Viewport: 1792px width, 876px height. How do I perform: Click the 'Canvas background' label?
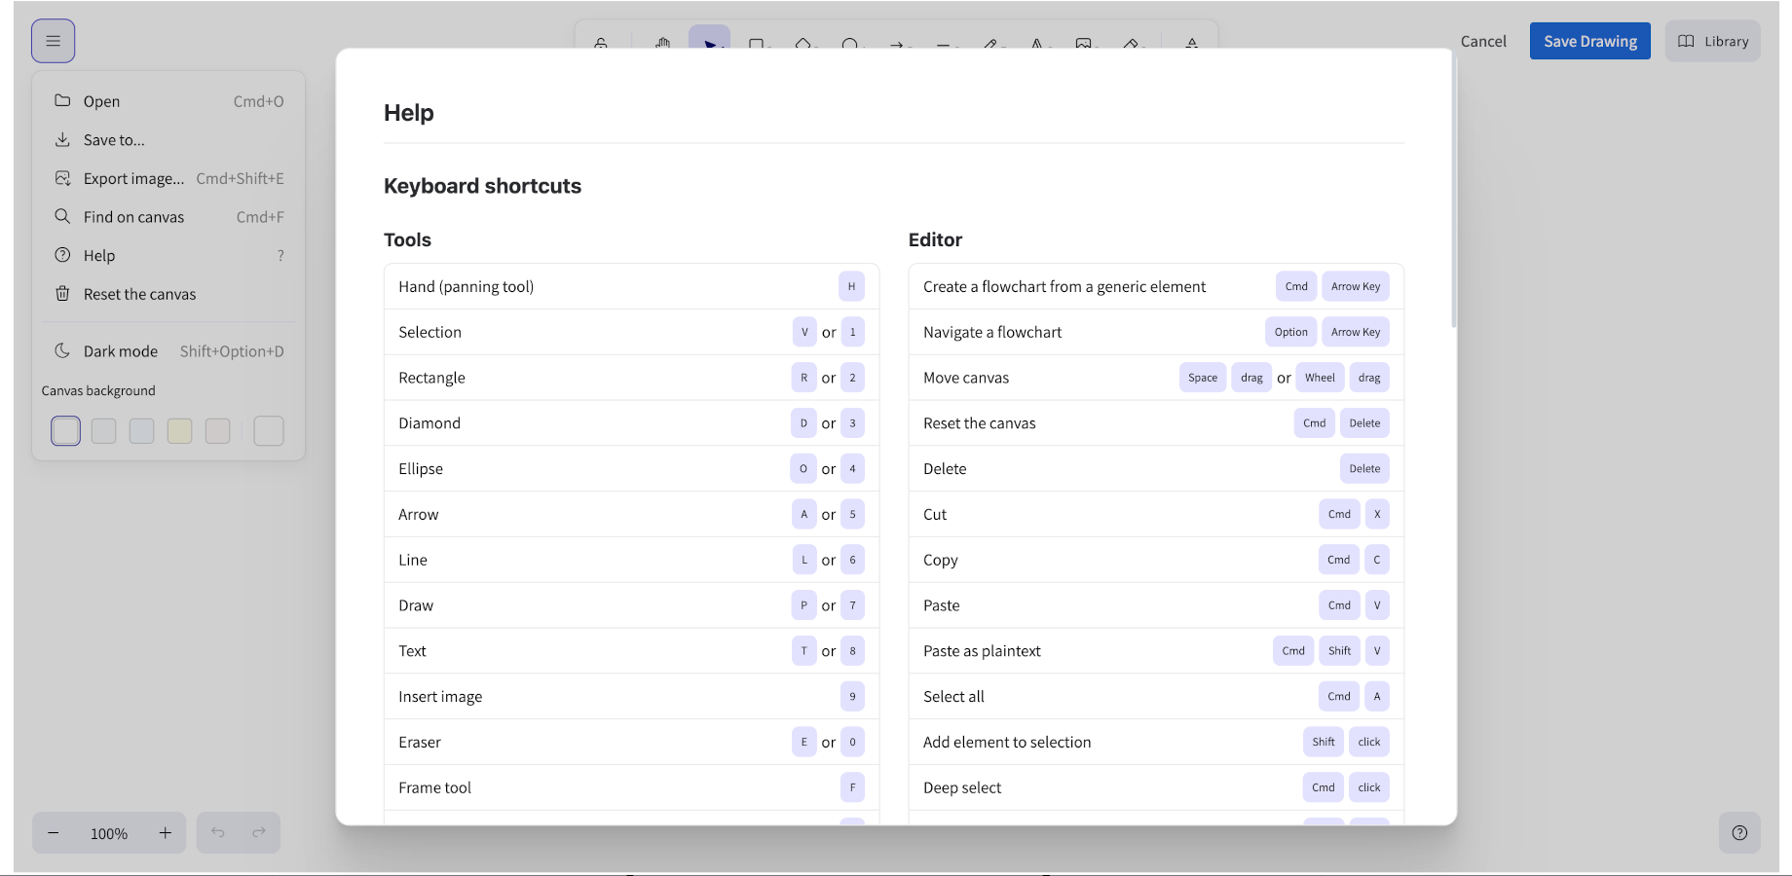click(x=98, y=391)
